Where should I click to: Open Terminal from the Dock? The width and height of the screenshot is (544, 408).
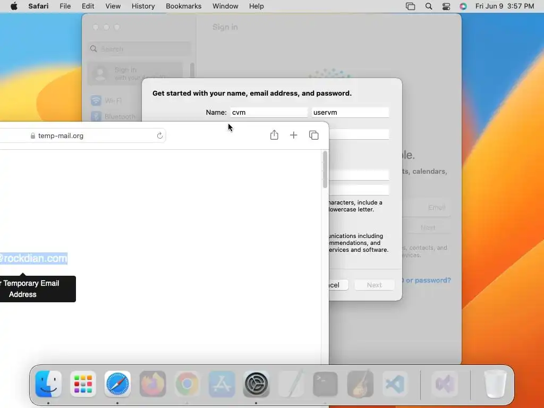[326, 384]
